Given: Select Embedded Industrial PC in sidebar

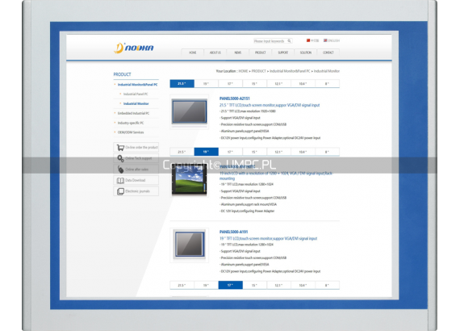Looking at the screenshot, I should click(x=133, y=113).
